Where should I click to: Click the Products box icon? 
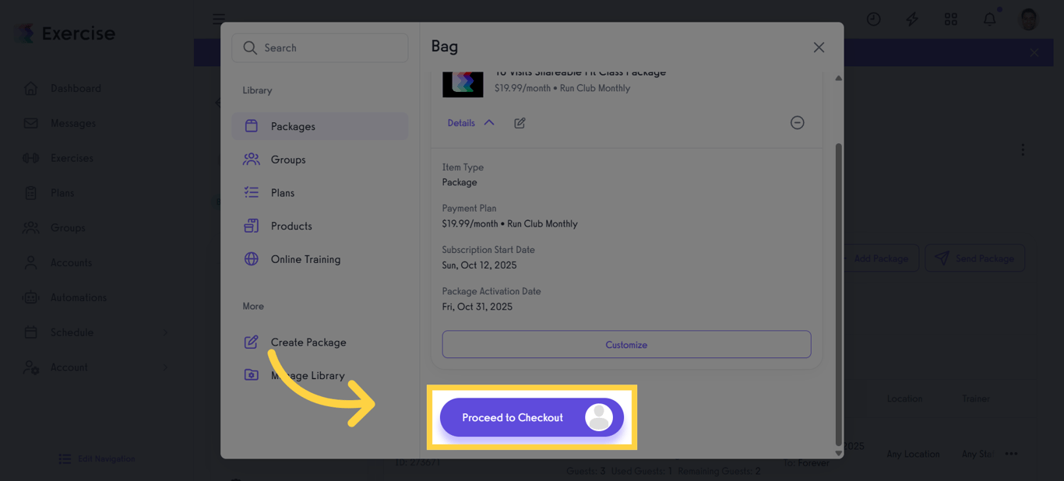(x=251, y=226)
